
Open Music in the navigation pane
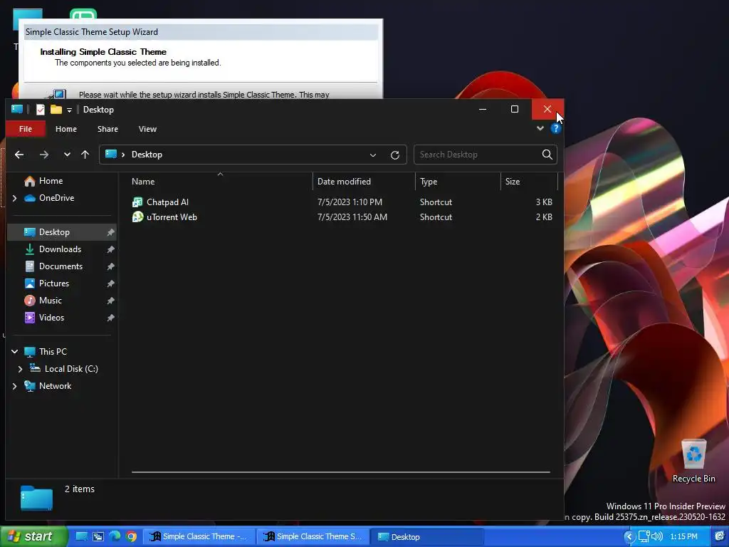point(51,301)
